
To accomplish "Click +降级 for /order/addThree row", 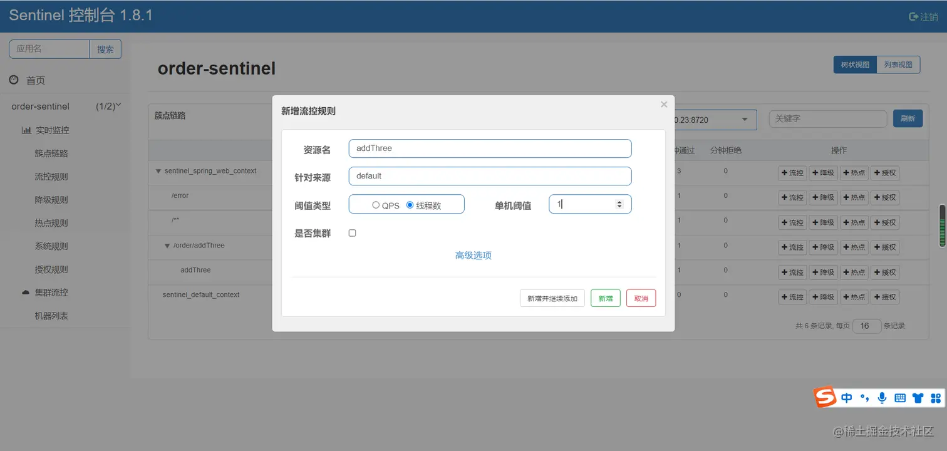I will click(x=823, y=247).
